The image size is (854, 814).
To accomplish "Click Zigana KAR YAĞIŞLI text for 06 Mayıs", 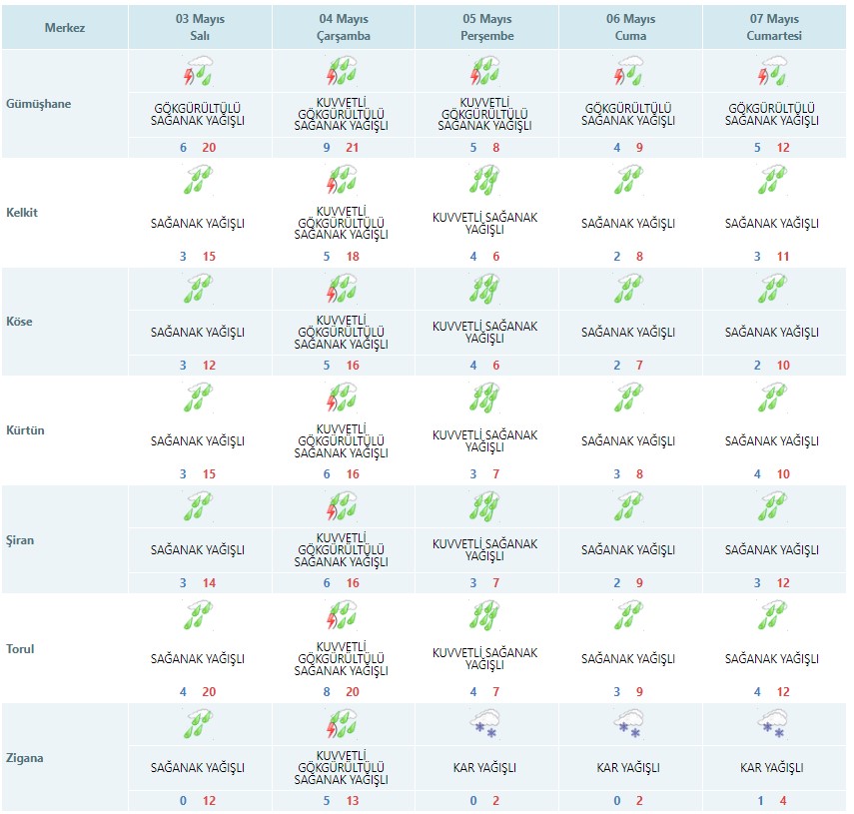I will [x=629, y=768].
